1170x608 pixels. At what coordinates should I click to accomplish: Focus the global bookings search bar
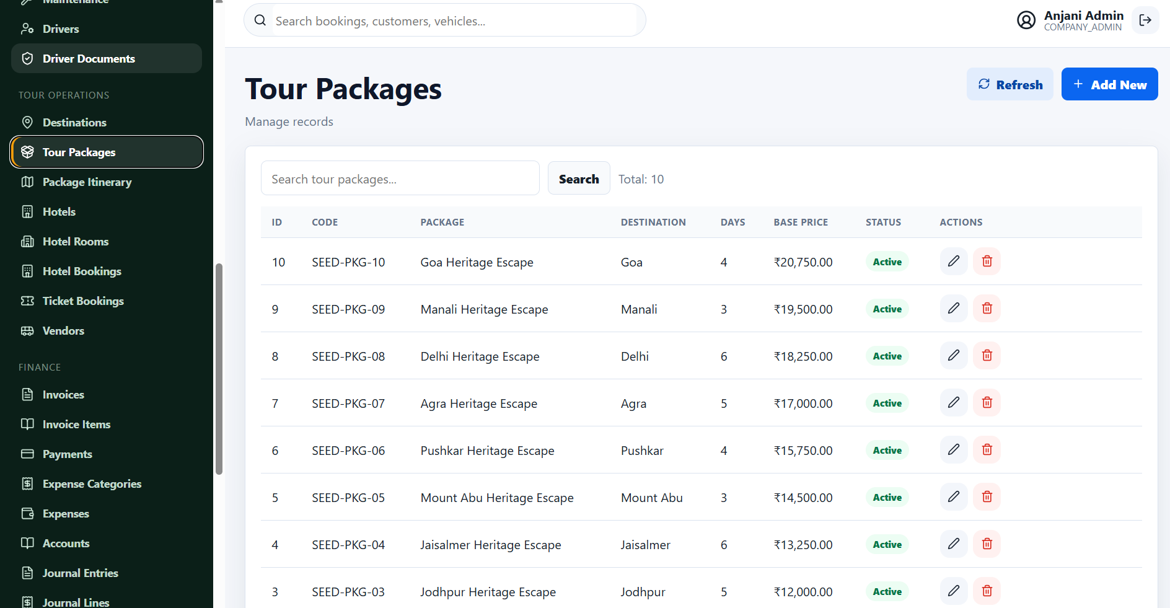pos(445,20)
